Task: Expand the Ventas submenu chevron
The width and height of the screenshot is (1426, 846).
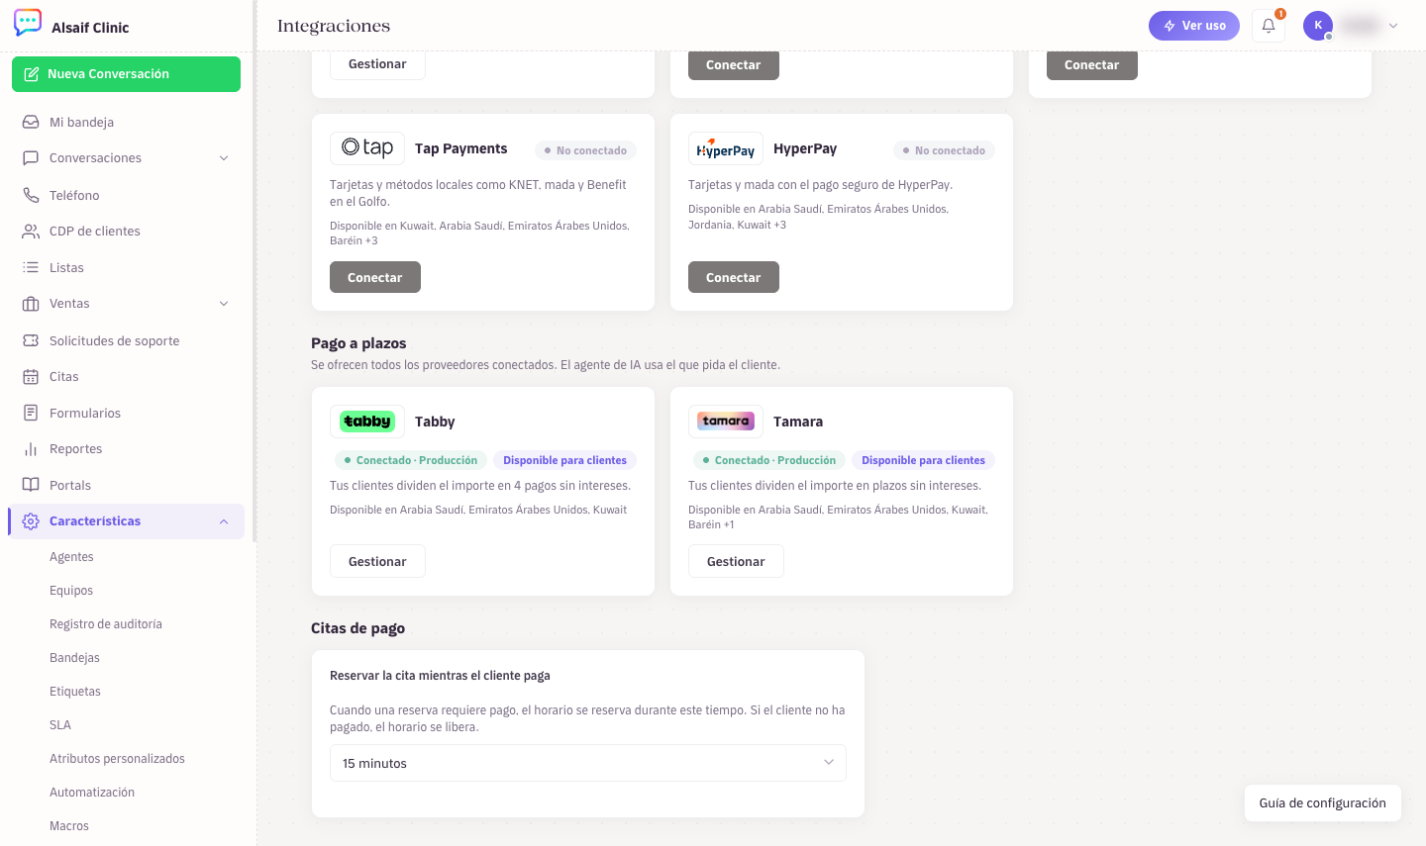Action: click(224, 304)
